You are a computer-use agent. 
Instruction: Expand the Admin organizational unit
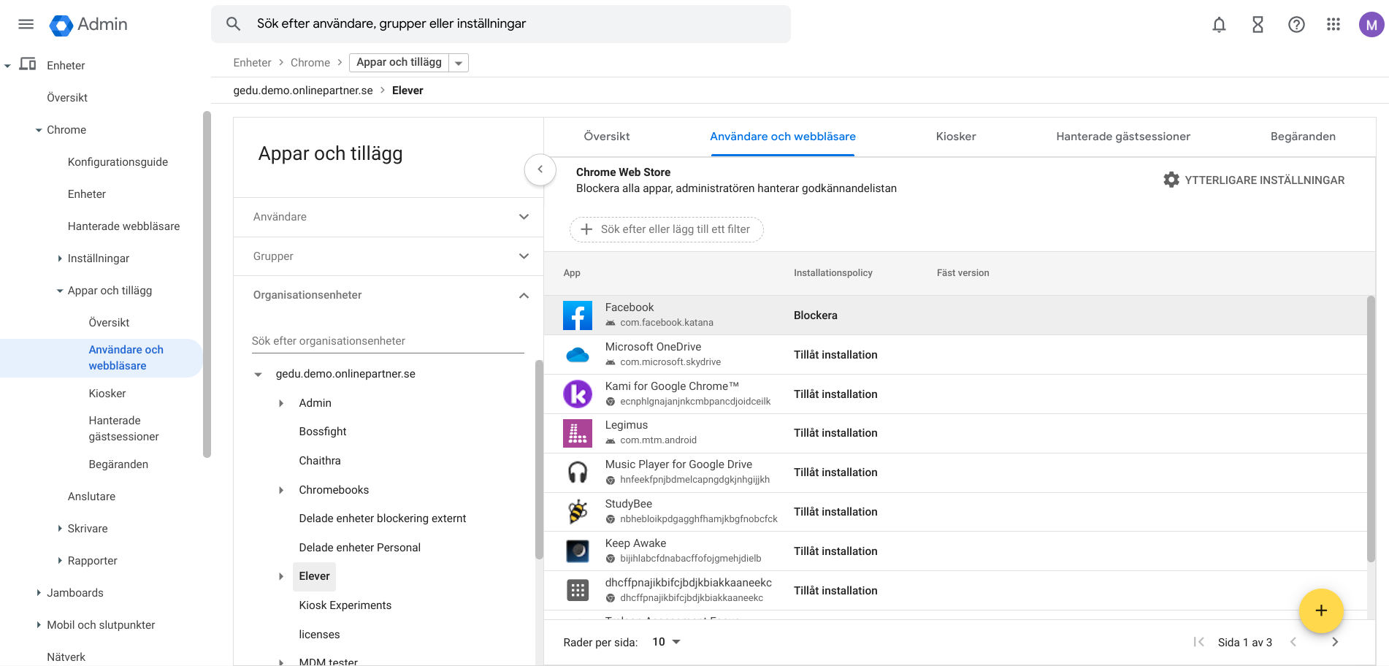281,403
